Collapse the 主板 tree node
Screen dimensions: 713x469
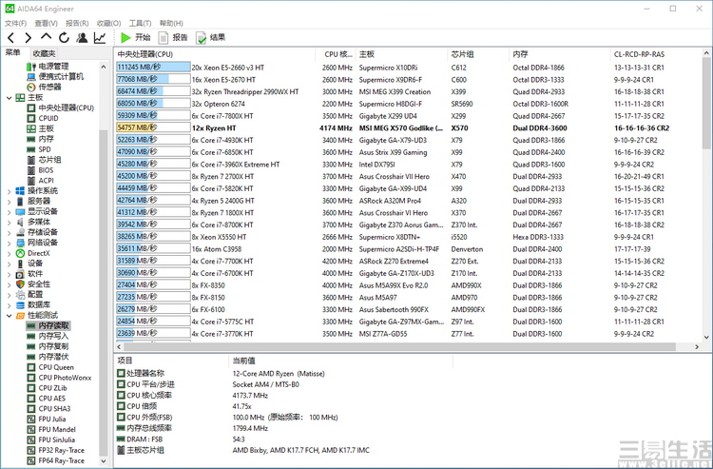coord(10,98)
